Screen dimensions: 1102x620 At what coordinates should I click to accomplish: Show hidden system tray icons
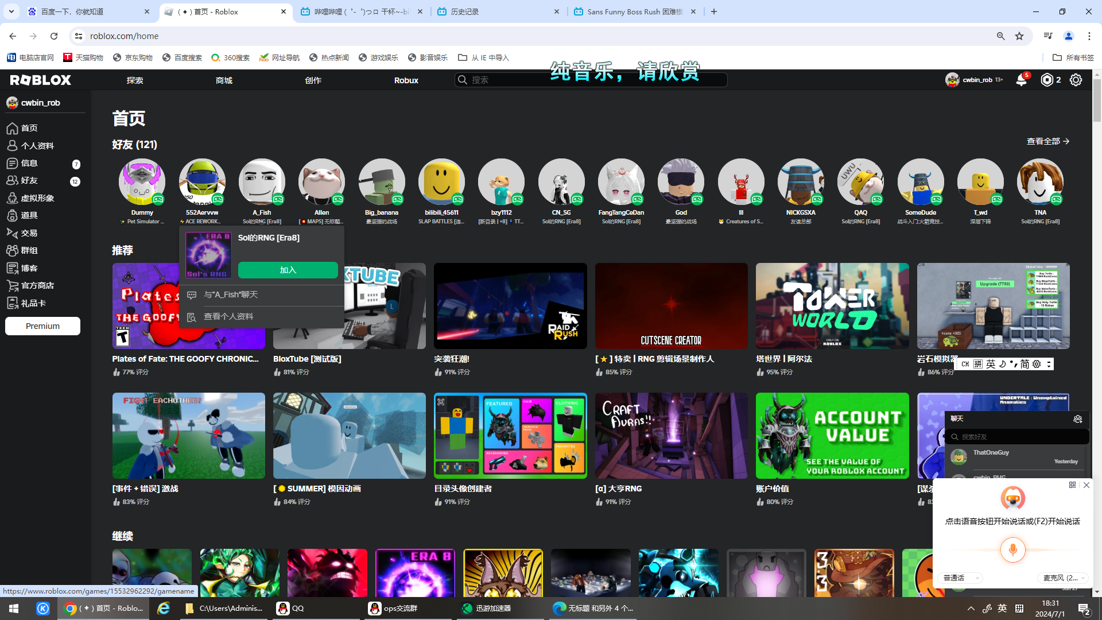point(971,609)
